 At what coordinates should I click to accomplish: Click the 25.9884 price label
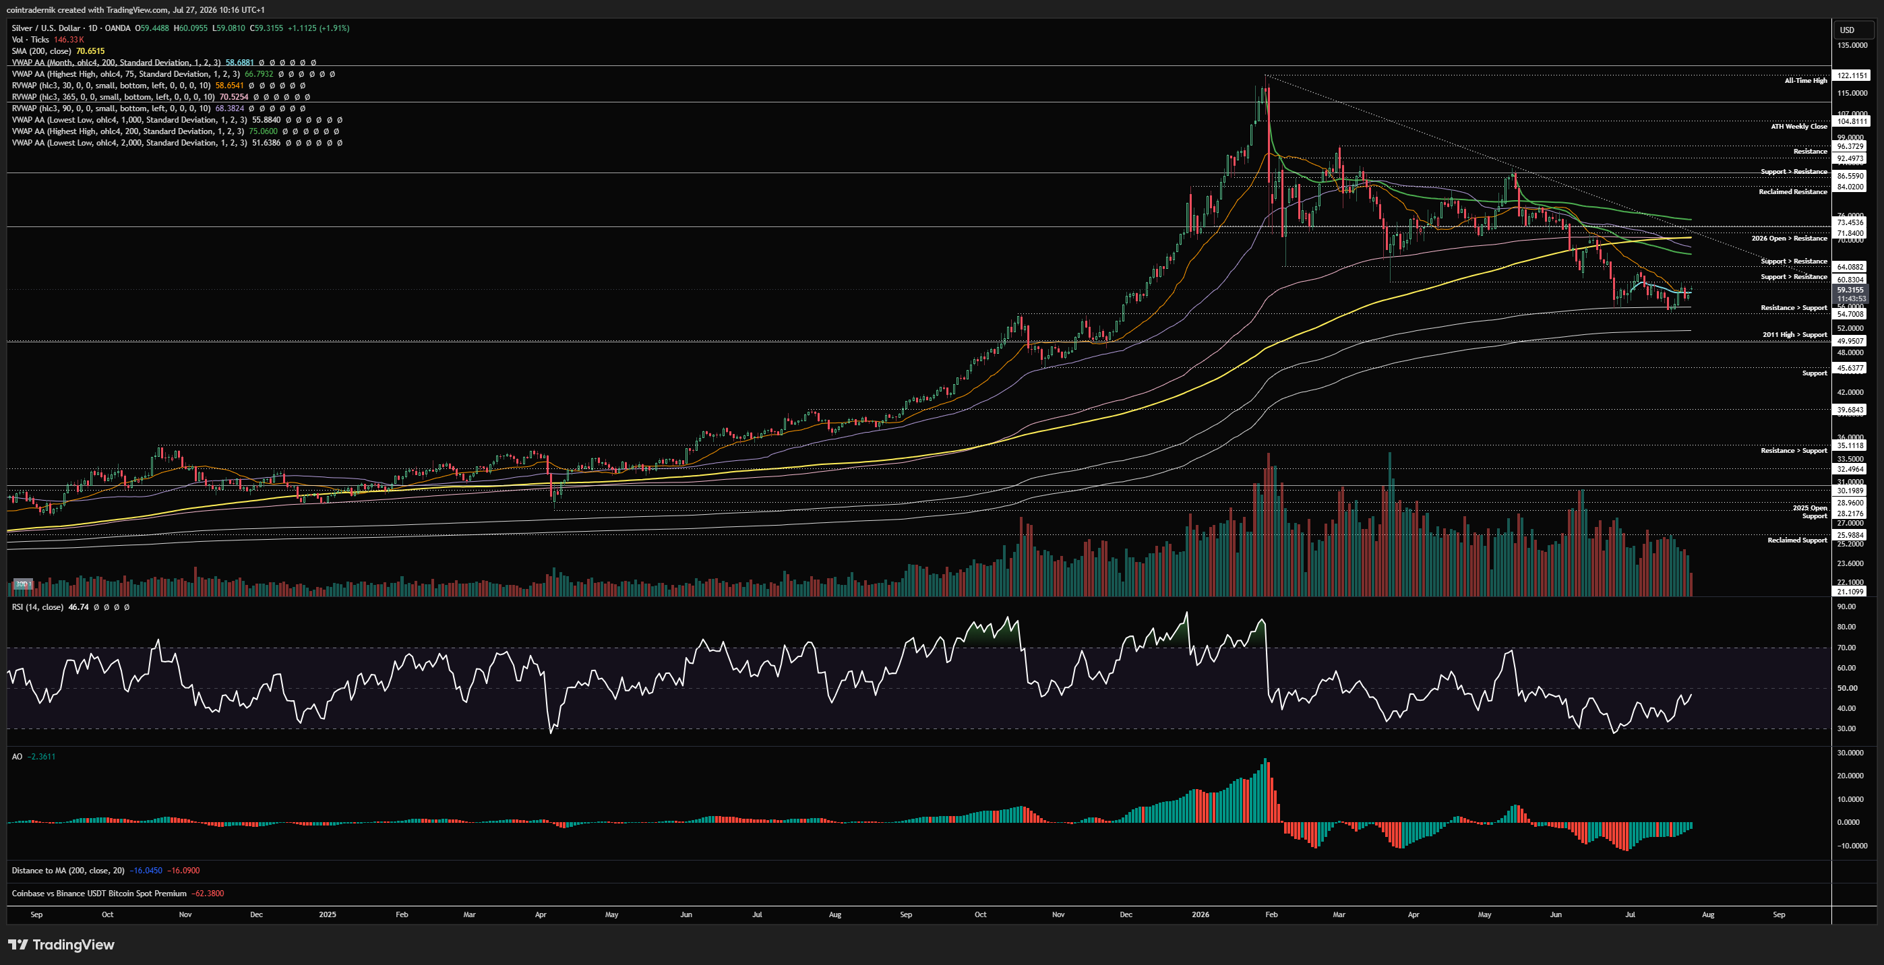click(x=1850, y=535)
